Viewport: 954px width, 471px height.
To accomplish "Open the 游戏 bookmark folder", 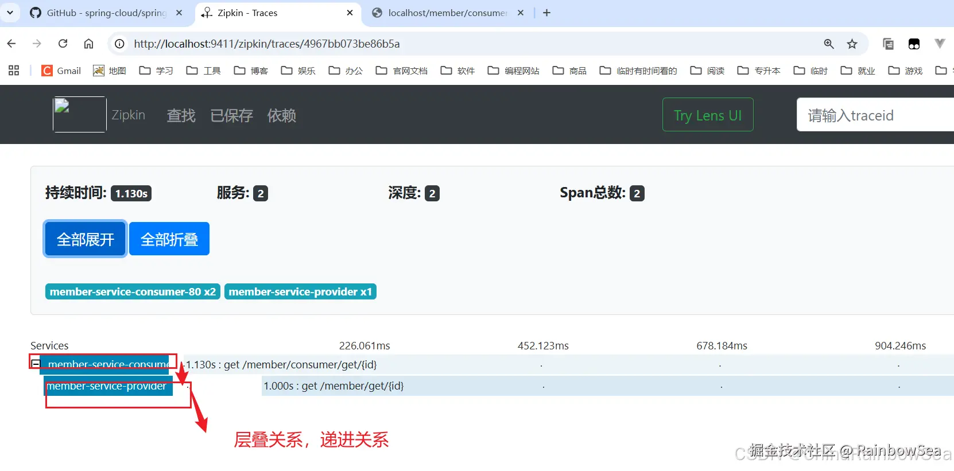I will [x=905, y=71].
